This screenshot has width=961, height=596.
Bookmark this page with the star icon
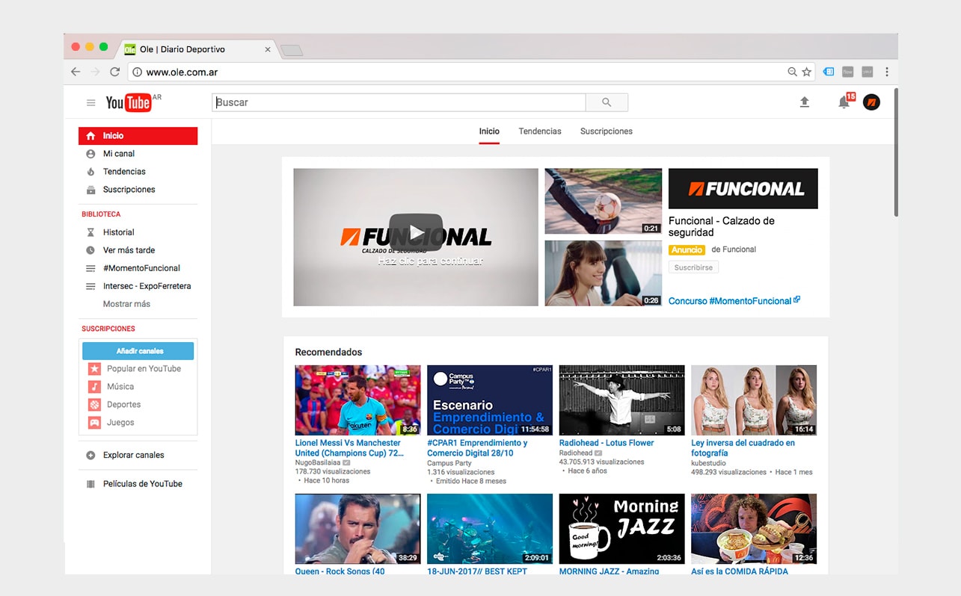(807, 72)
